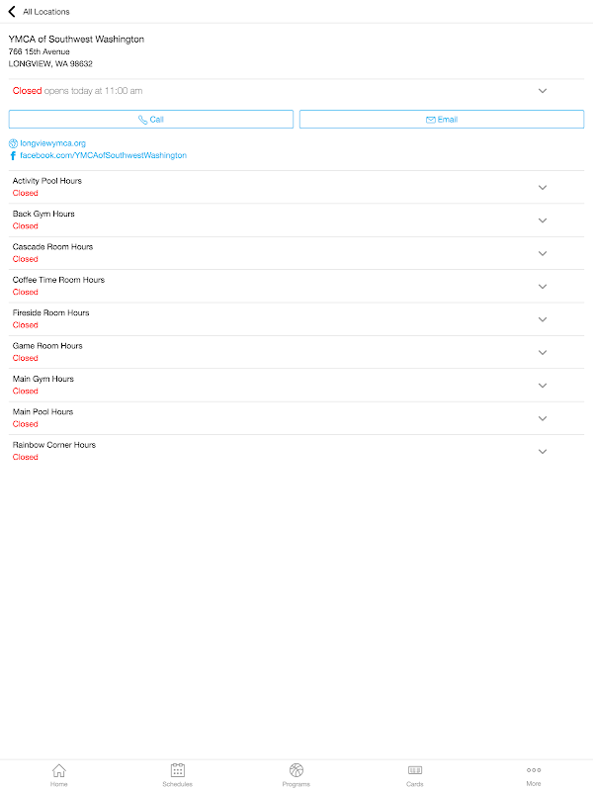Screen dimensions: 593x791
Task: Tap the Email button
Action: (442, 119)
